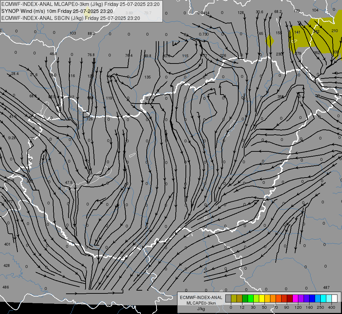Click the MLCAPE0-3km legend subtitle
Viewport: 342px width, 314px height.
tap(201, 303)
